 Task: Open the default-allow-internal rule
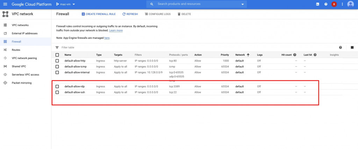[x=77, y=72]
